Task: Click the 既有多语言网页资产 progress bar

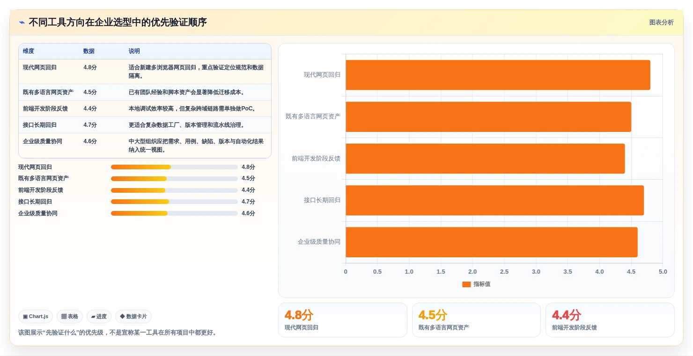Action: 174,179
